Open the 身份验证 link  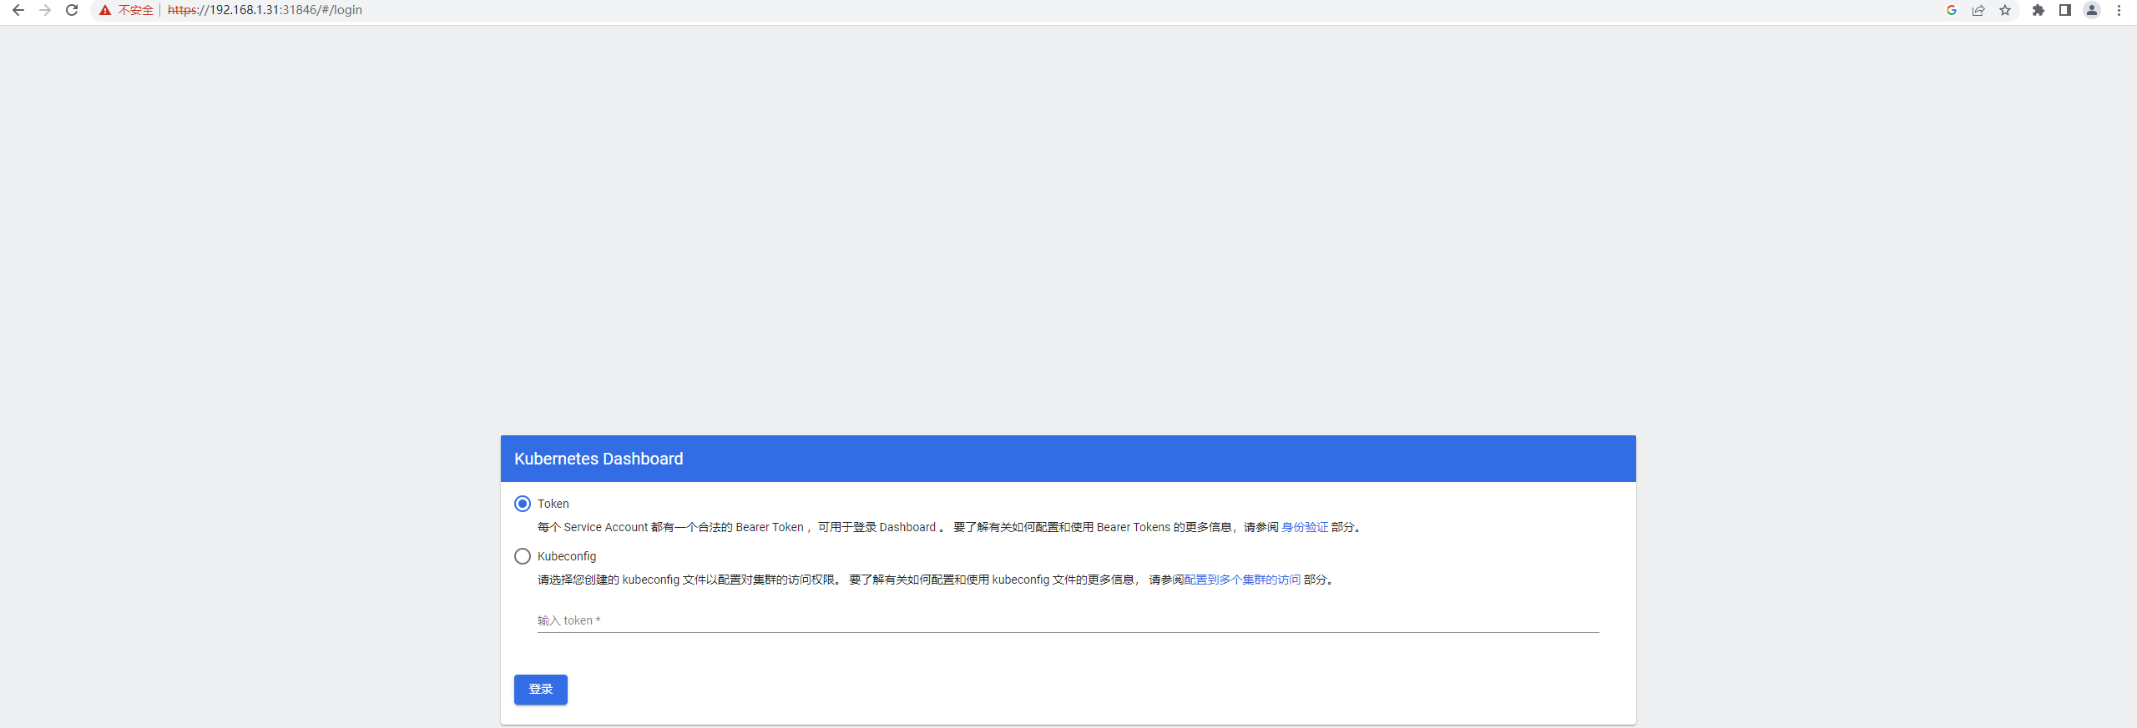1305,527
